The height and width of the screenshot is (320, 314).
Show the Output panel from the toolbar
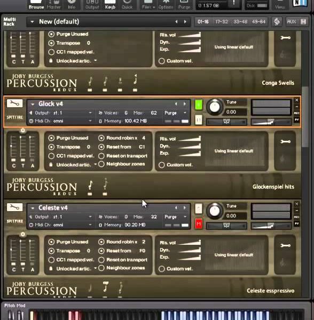tap(92, 5)
